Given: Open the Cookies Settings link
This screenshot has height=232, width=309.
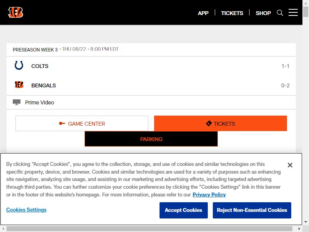Looking at the screenshot, I should (26, 210).
